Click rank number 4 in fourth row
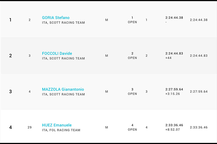217x144 pixels. click(10, 128)
